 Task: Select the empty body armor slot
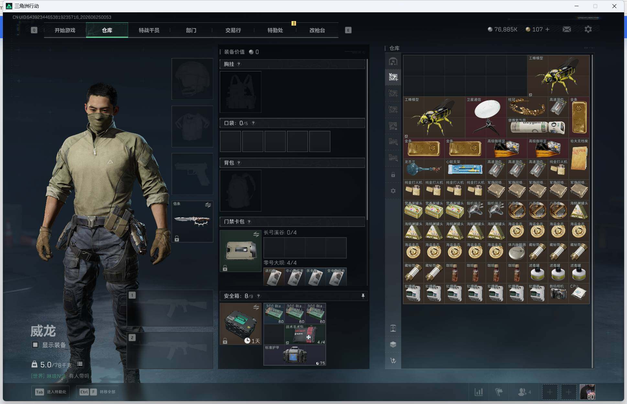tap(192, 126)
